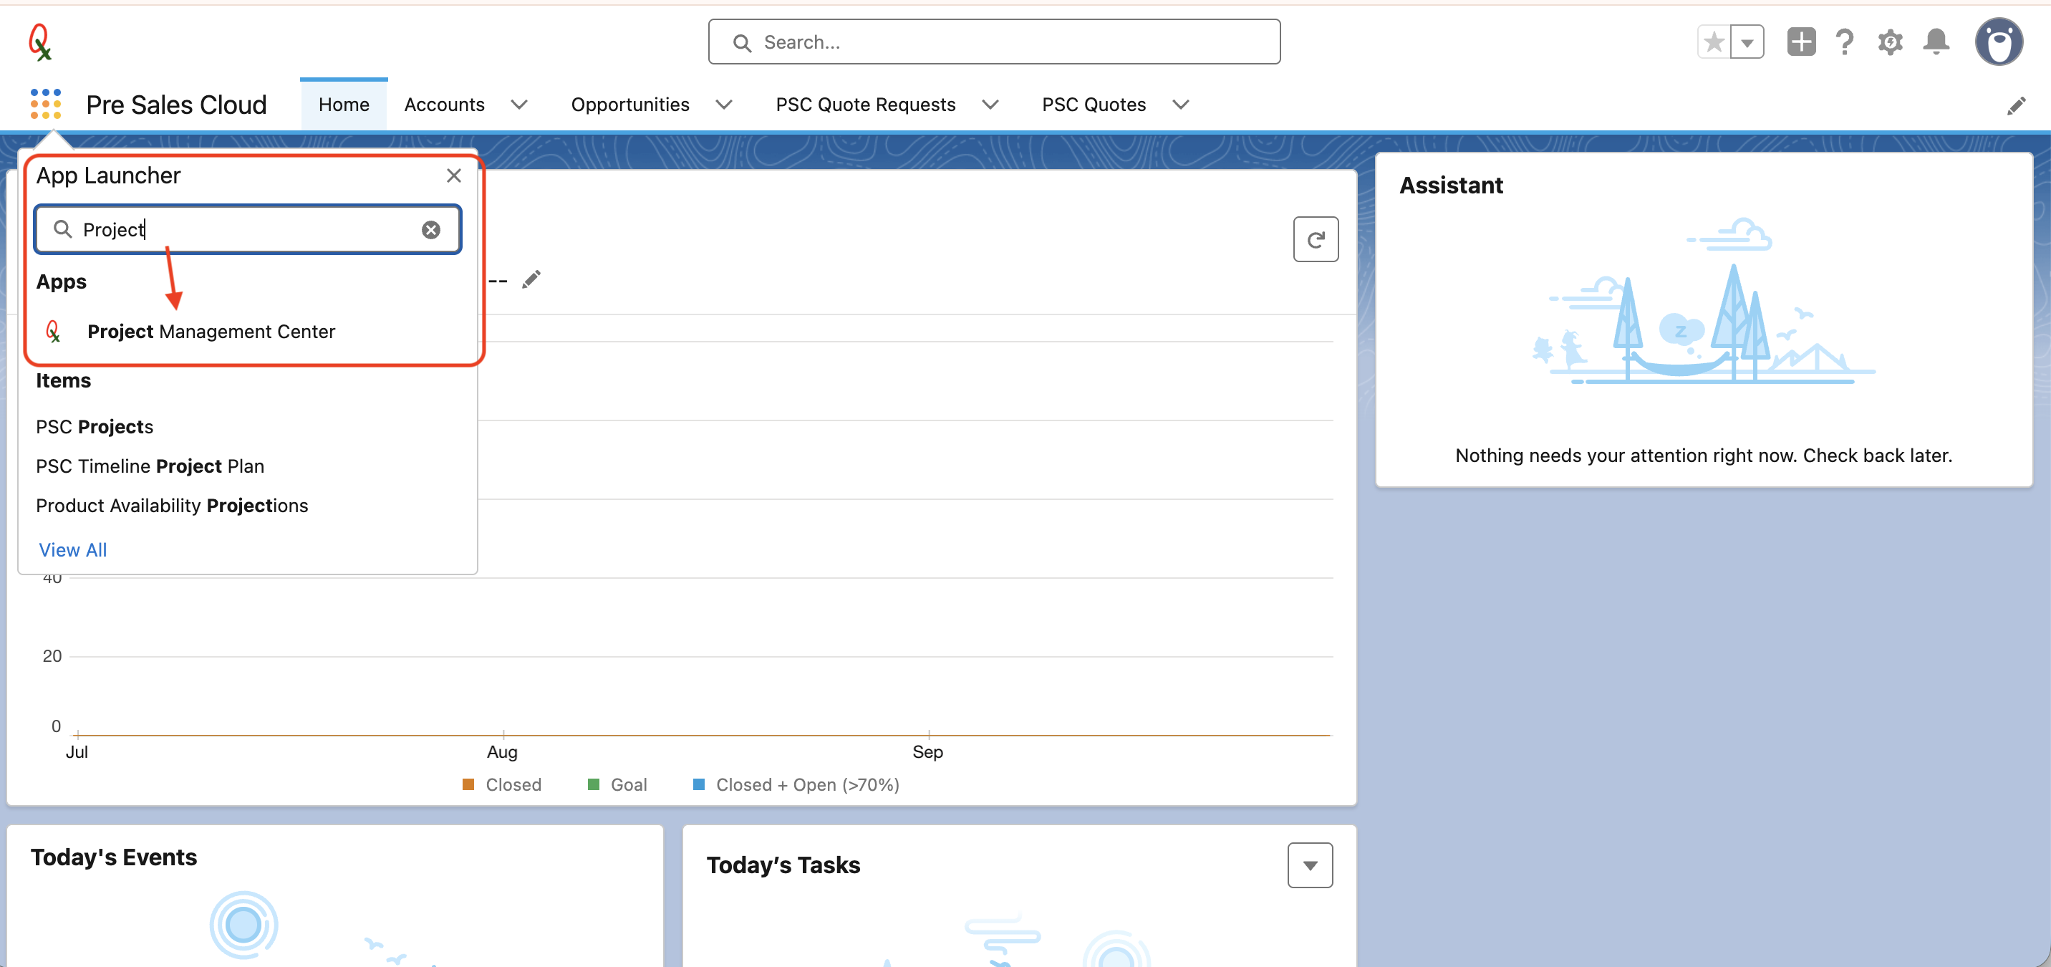This screenshot has height=967, width=2051.
Task: Click the edit navigation pencil icon
Action: (2016, 105)
